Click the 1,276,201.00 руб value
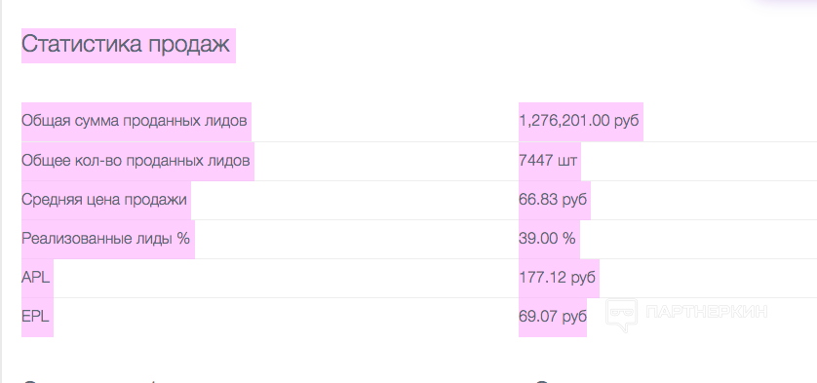 tap(579, 121)
